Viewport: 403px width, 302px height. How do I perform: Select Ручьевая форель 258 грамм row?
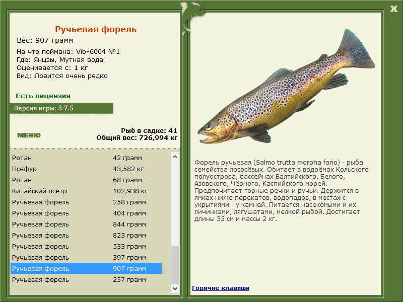86,202
